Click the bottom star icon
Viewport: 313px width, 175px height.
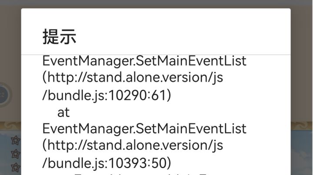pyautogui.click(x=16, y=166)
